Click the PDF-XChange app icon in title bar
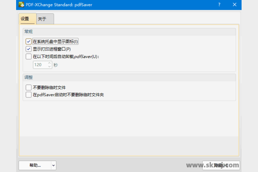Screen dimensions: 258x172 tap(21, 5)
